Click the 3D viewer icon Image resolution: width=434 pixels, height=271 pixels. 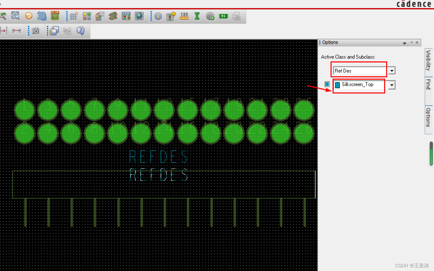coord(41,16)
